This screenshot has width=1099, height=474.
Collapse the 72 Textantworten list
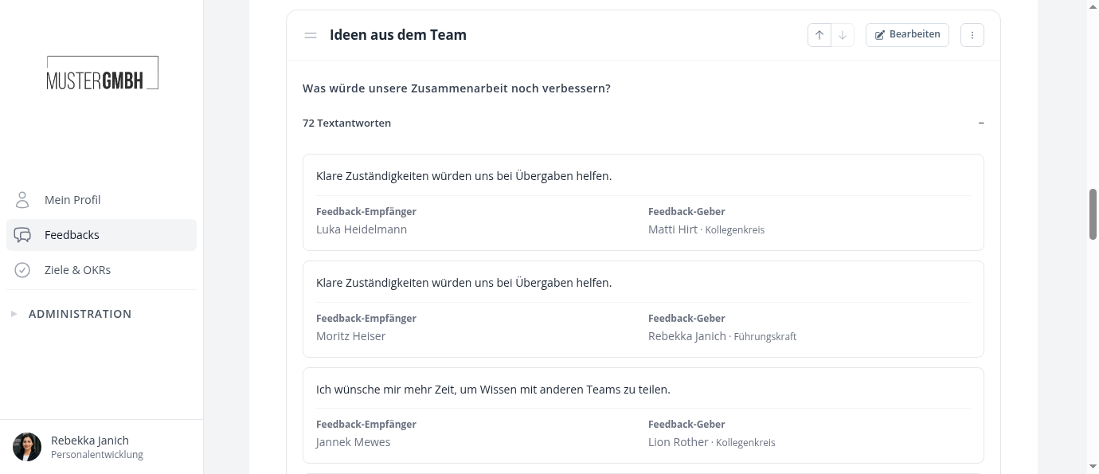pos(981,123)
